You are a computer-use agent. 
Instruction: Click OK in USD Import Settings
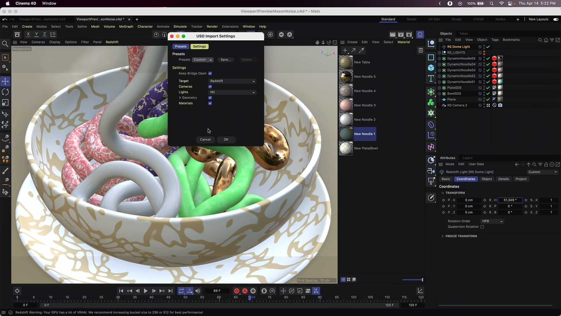click(x=226, y=140)
